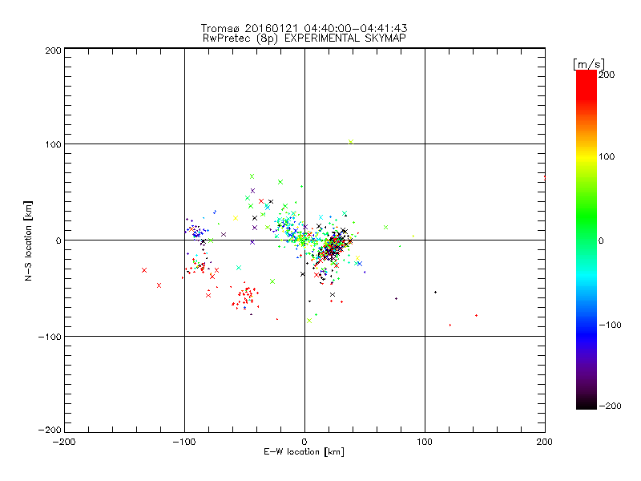Click the colorbar '-100' label
The height and width of the screenshot is (481, 641).
pyautogui.click(x=610, y=325)
